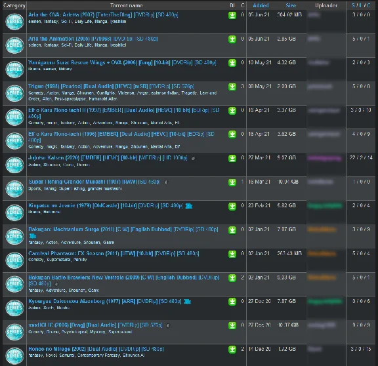Sort torrents by Size column
Viewport: 378px width, 366px height.
[291, 5]
